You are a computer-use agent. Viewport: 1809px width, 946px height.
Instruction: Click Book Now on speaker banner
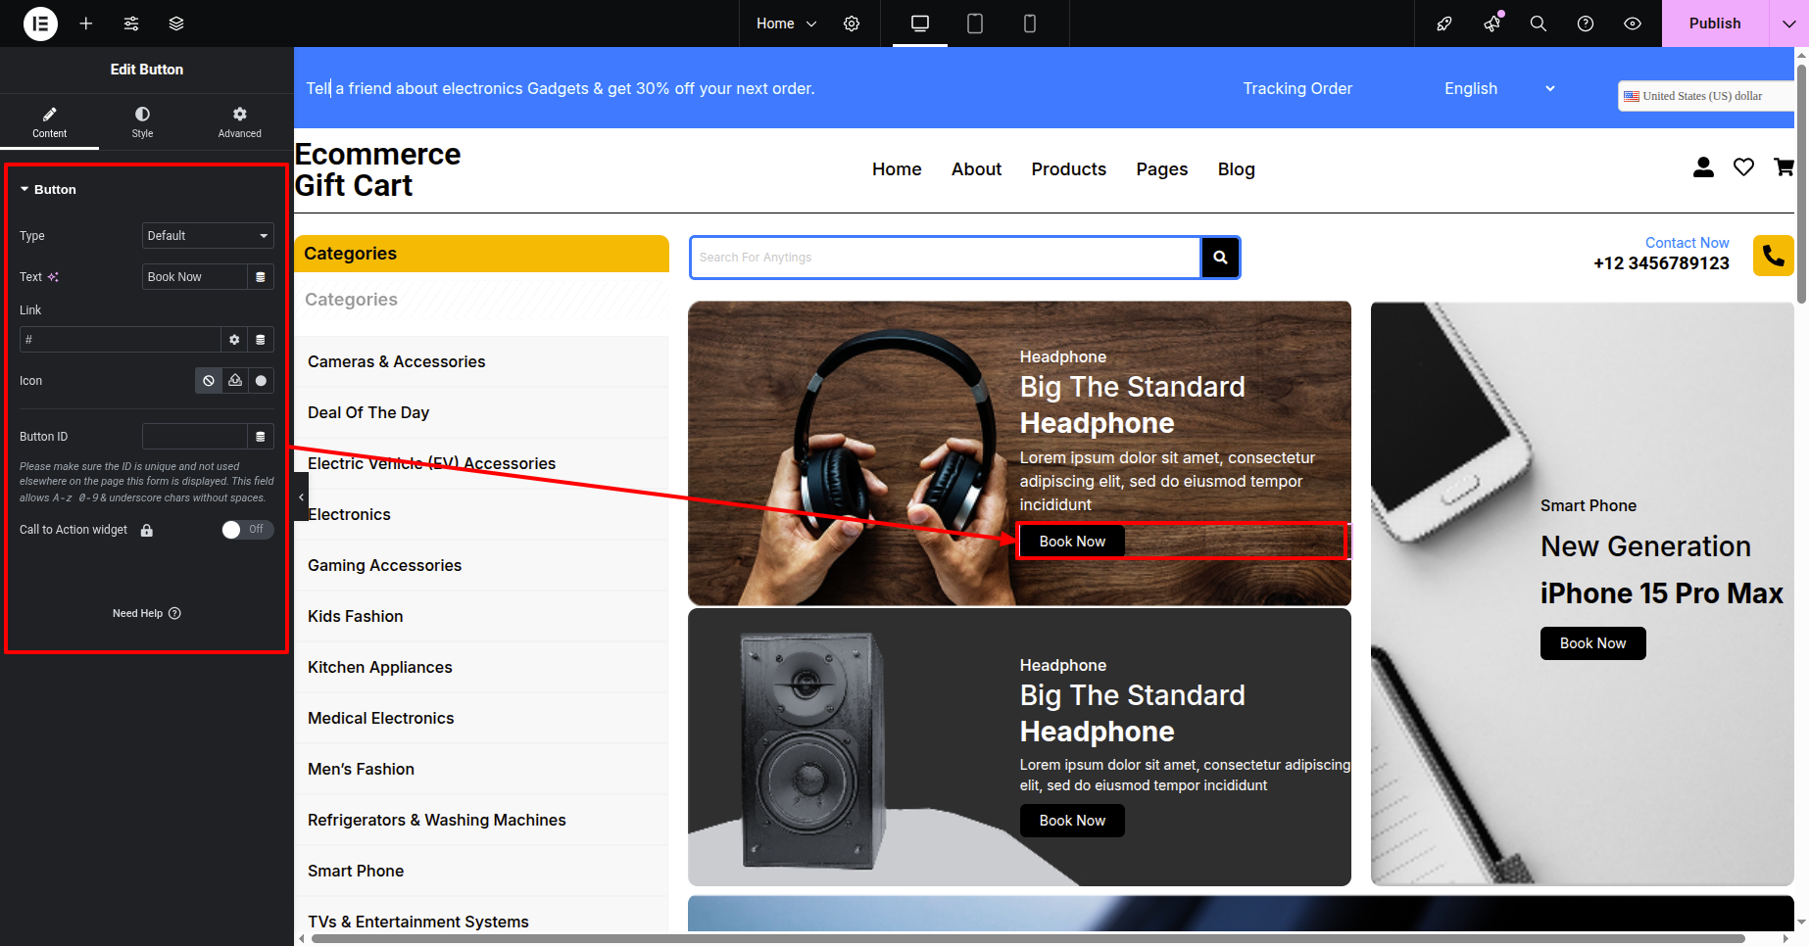pos(1072,821)
